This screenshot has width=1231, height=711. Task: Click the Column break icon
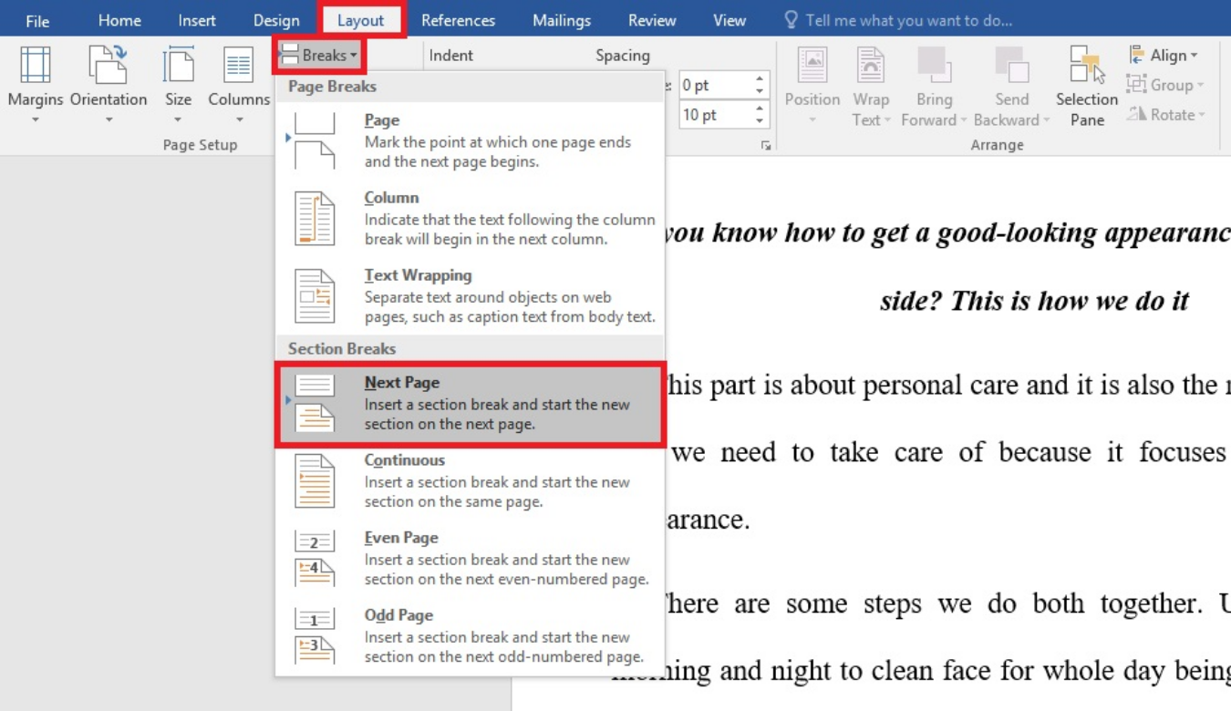tap(315, 218)
